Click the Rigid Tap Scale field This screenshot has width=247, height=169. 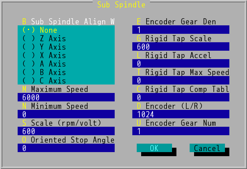coord(181,46)
